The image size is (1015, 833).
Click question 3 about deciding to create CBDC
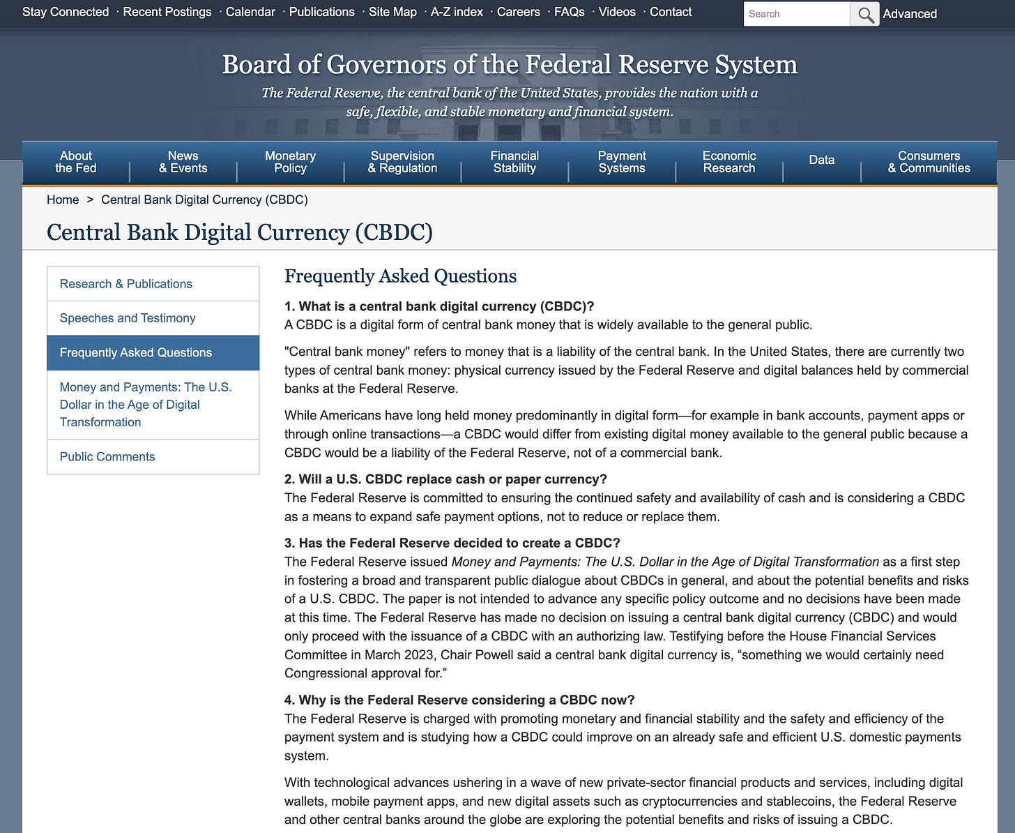click(452, 543)
